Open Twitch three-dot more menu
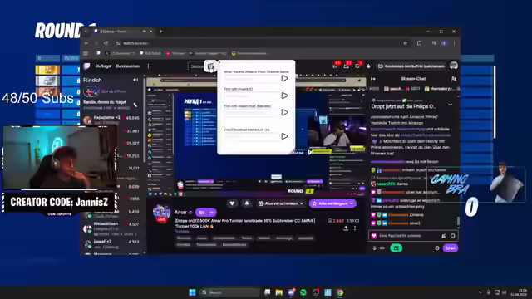This screenshot has height=299, width=532. [148, 66]
